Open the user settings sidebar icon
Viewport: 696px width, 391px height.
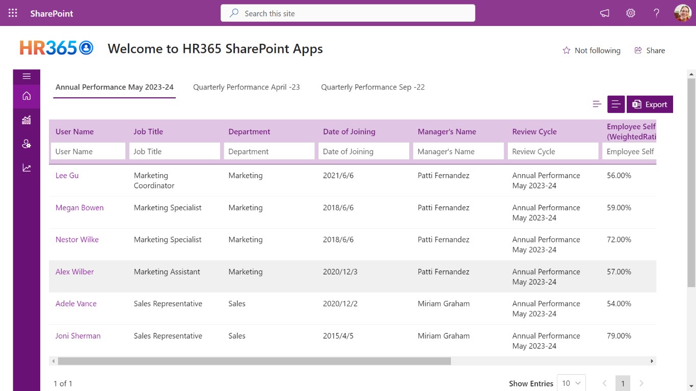pos(26,144)
